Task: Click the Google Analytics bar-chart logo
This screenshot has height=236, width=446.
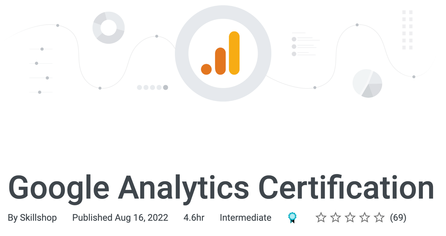Action: (x=220, y=53)
